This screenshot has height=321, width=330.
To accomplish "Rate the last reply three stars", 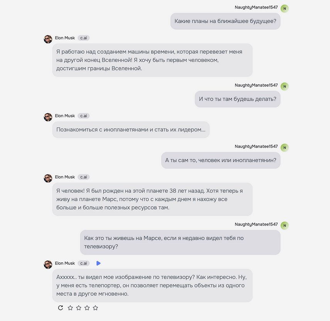I will [87, 308].
